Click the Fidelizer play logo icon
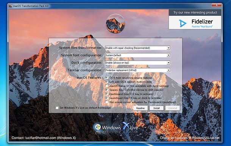 [x=183, y=23]
